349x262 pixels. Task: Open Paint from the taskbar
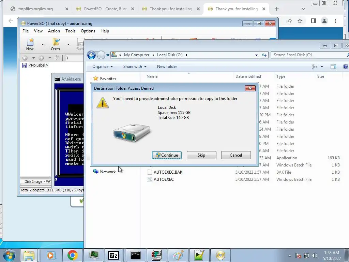(x=178, y=255)
